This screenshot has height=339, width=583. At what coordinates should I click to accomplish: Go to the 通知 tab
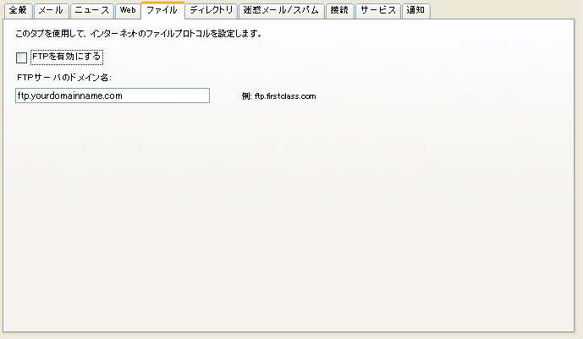coord(415,11)
